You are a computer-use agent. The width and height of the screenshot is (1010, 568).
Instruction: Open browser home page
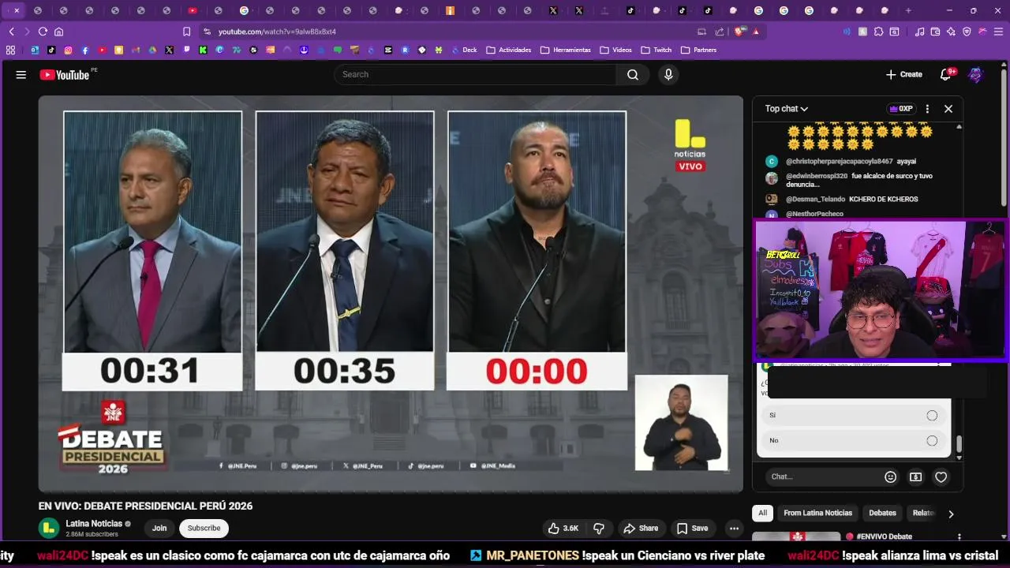[58, 32]
